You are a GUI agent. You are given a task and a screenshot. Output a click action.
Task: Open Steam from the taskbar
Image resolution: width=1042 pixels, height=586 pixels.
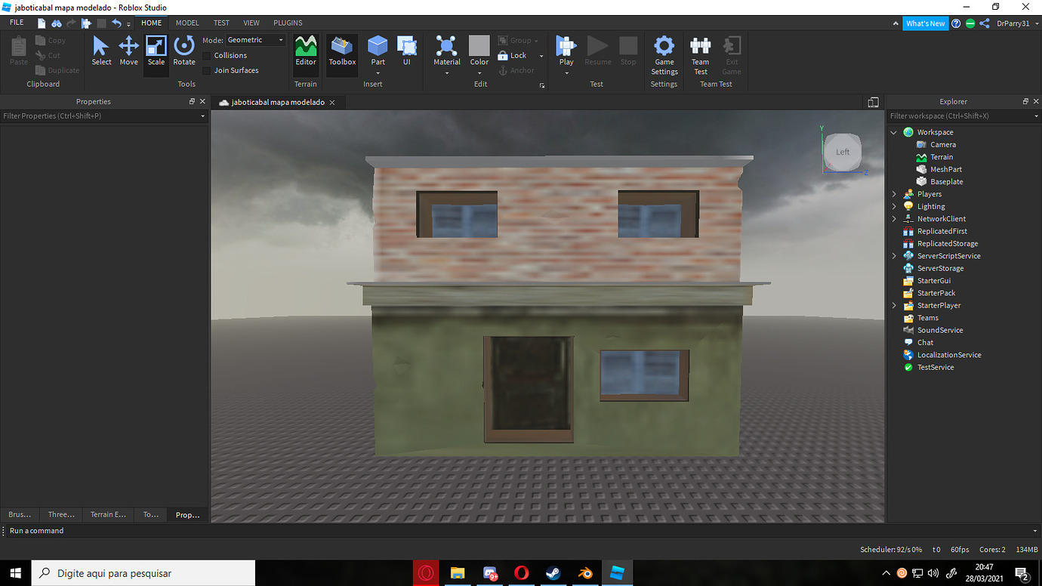(x=553, y=573)
